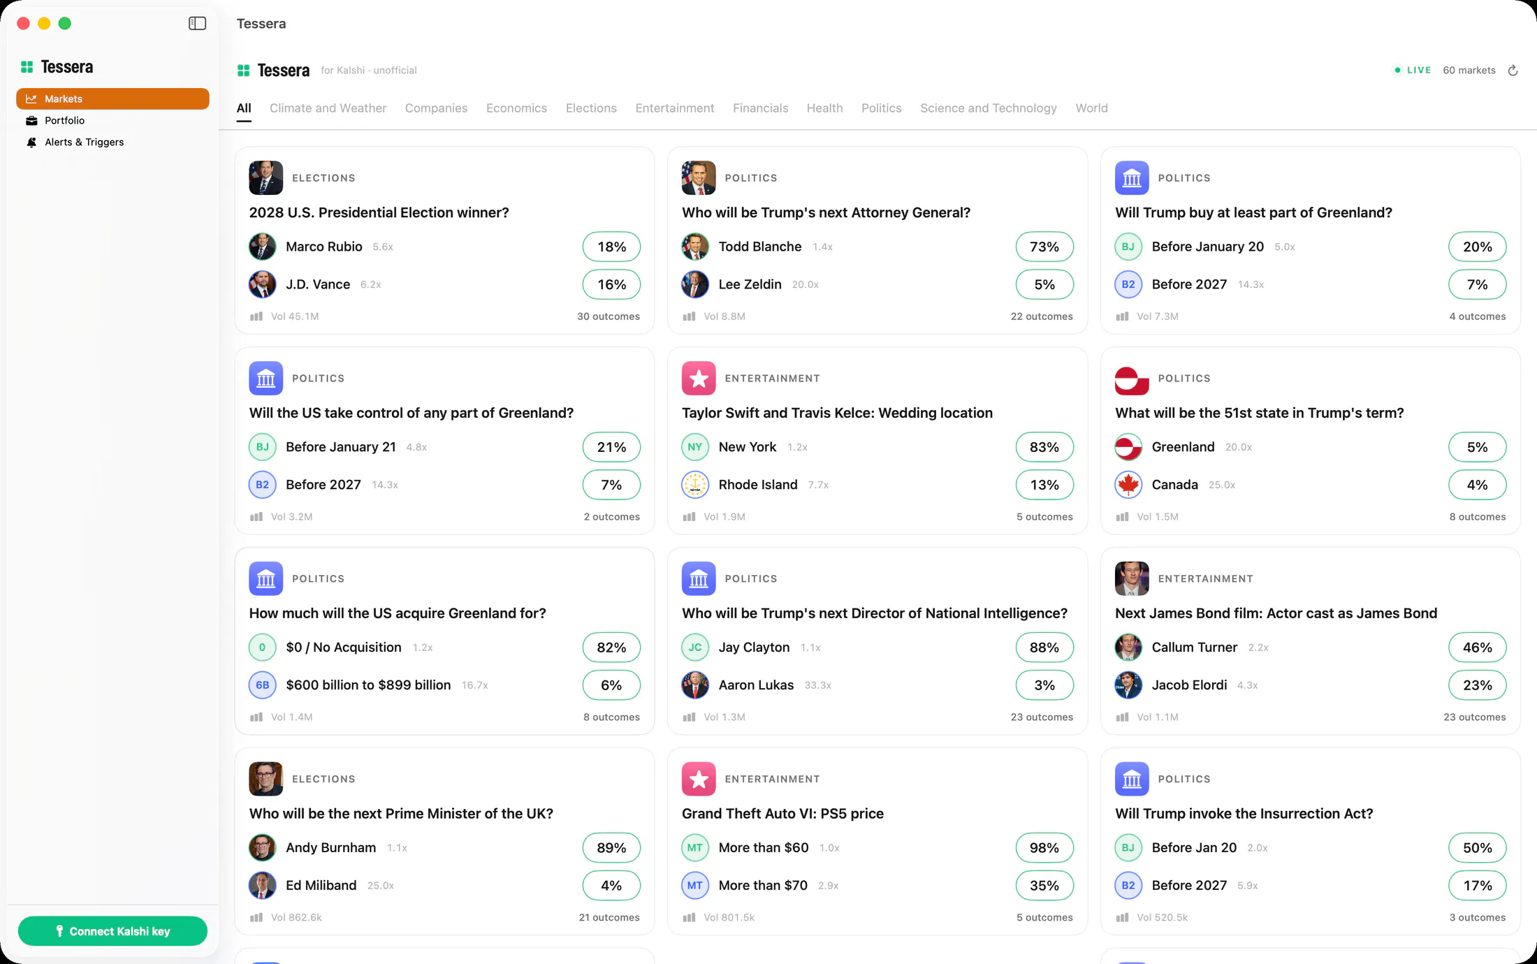Viewport: 1537px width, 964px height.
Task: Open the Science and Technology tab
Action: click(989, 108)
